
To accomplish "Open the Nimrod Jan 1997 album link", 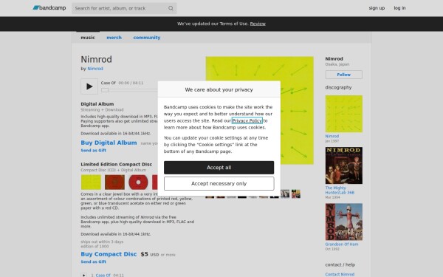I will point(332,136).
